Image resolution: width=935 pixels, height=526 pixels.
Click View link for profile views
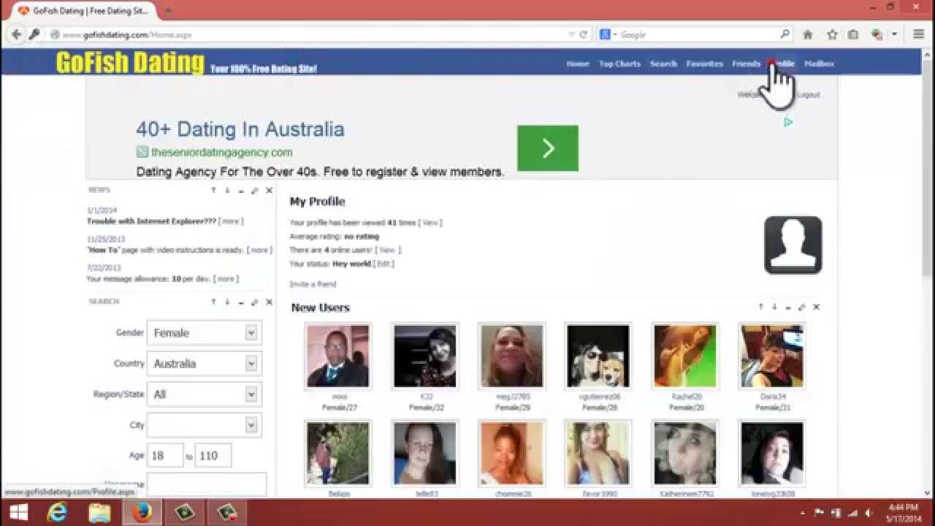pyautogui.click(x=430, y=223)
